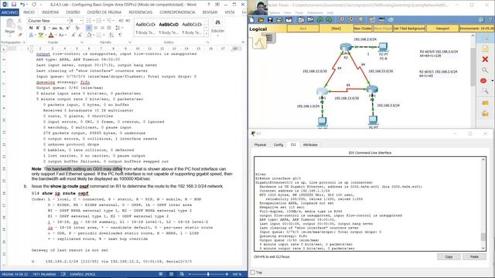Click zoom in magnifier in Packet Tracer
The image size is (495, 278).
pyautogui.click(x=342, y=19)
